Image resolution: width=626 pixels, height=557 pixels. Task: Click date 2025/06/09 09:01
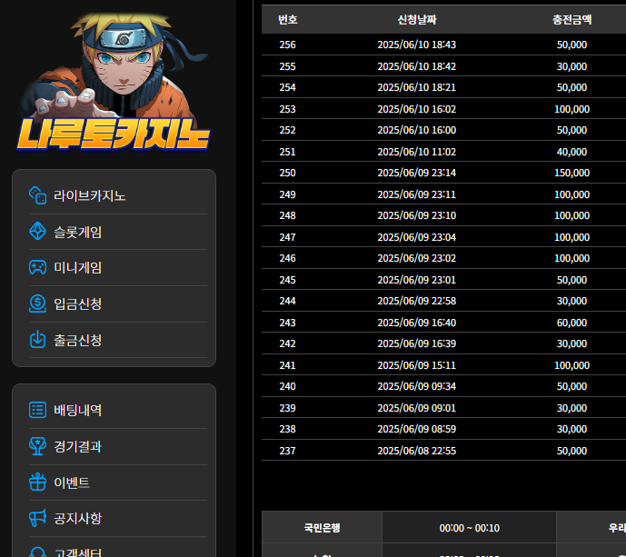pos(417,408)
